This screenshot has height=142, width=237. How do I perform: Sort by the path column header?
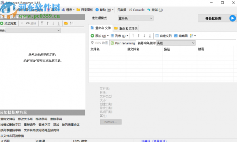(167, 49)
